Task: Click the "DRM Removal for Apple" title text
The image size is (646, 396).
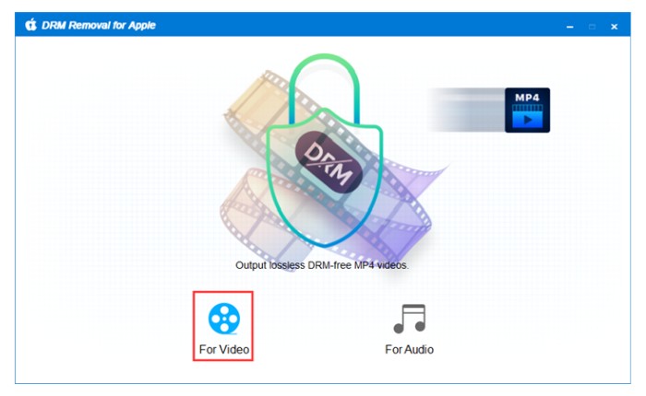Action: [x=99, y=25]
